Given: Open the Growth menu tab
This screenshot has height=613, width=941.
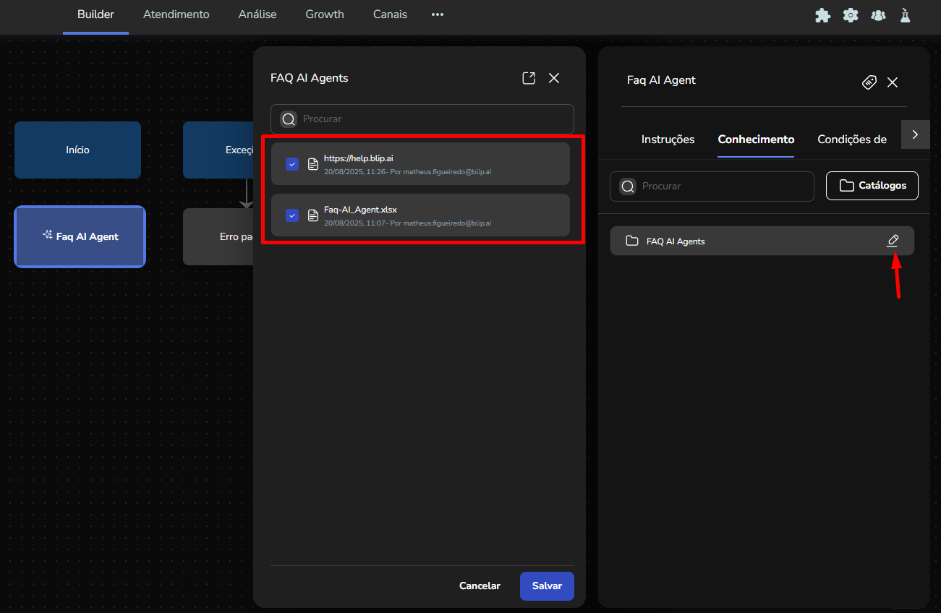Looking at the screenshot, I should pyautogui.click(x=325, y=14).
